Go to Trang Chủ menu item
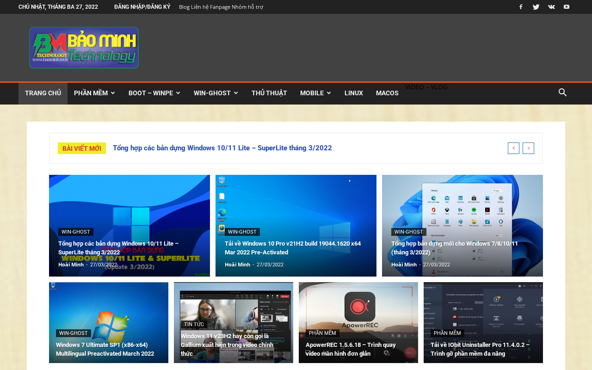This screenshot has width=592, height=370. click(x=43, y=93)
